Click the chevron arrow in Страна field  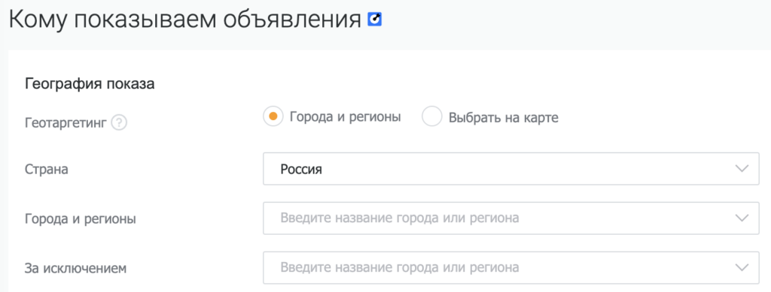pos(742,169)
